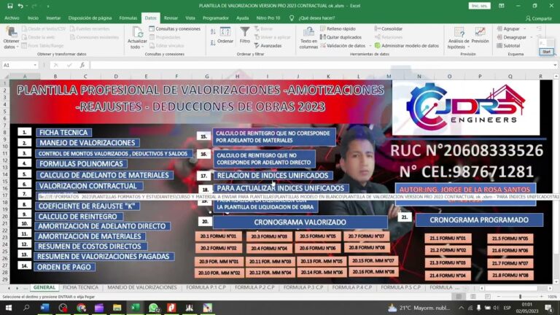Expand the Obtener datos dropdown arrow
The width and height of the screenshot is (560, 315).
(17, 47)
